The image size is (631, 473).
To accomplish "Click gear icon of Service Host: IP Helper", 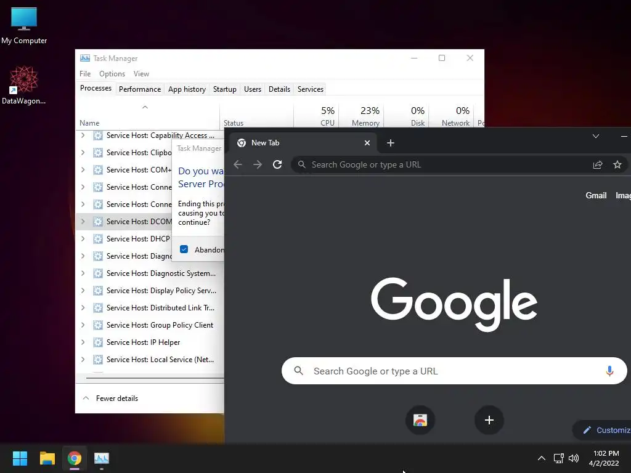I will click(x=98, y=342).
